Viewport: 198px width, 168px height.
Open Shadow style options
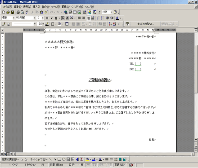click(120, 159)
